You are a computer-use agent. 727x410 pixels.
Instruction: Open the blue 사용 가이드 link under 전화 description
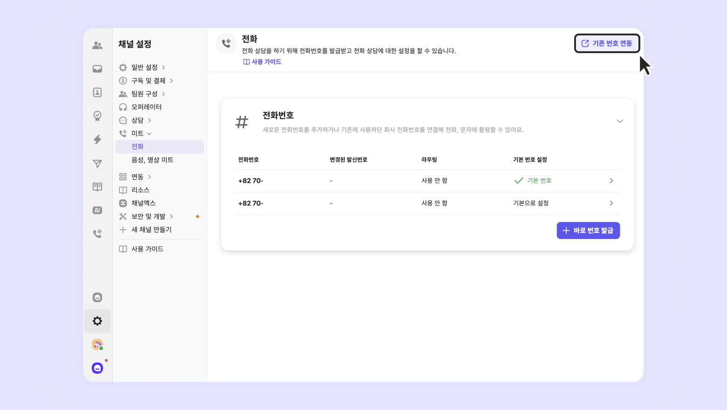tap(262, 62)
